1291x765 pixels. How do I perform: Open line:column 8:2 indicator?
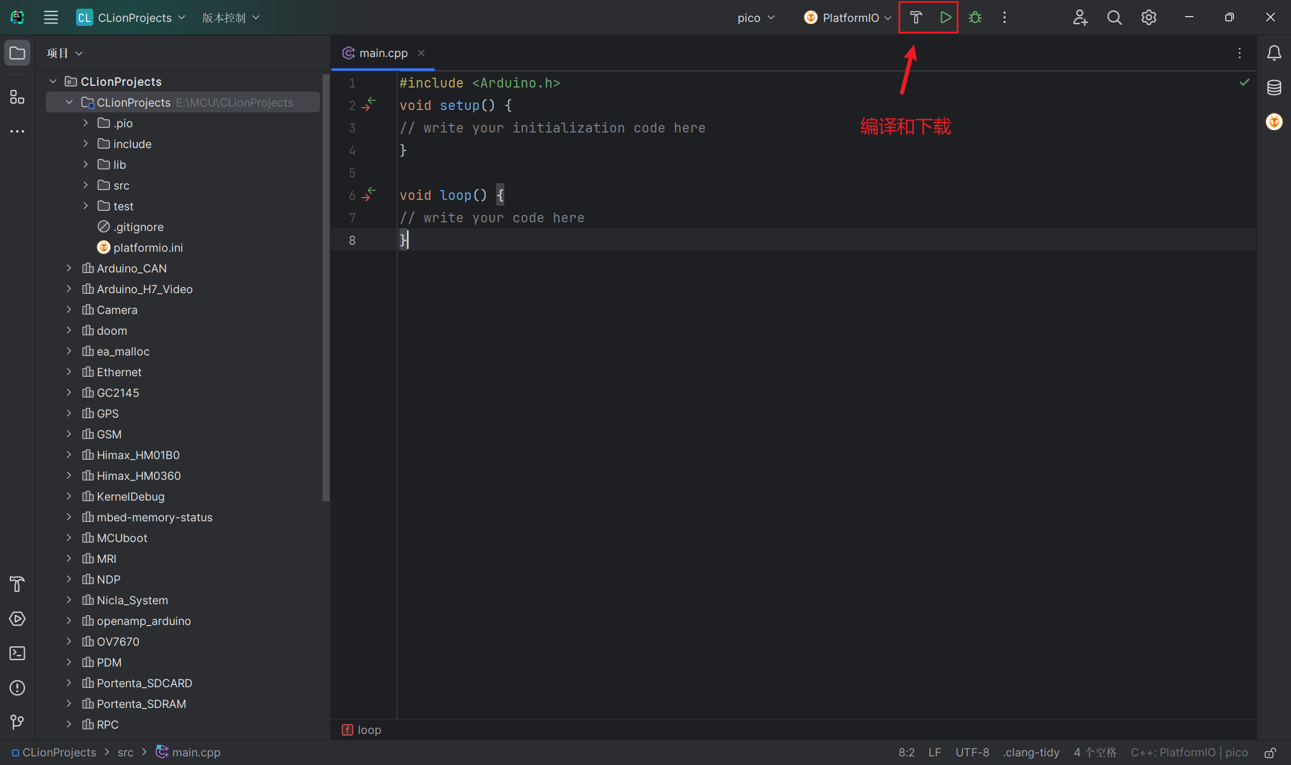[x=907, y=752]
